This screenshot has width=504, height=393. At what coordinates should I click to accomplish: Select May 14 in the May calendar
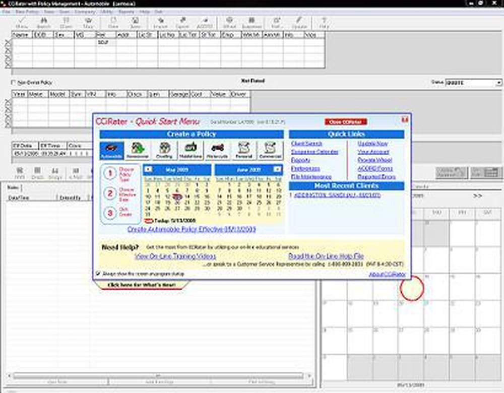187,196
